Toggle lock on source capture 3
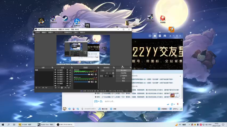Viewport: 227px width, 127px height. point(70,79)
